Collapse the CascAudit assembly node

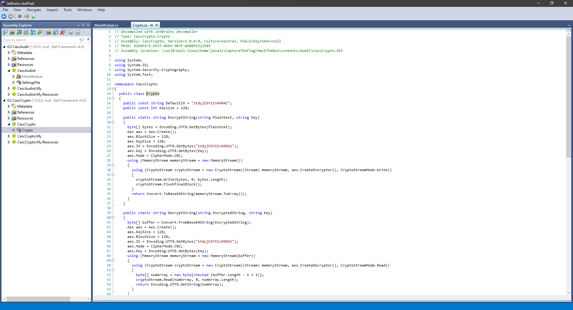click(4, 47)
